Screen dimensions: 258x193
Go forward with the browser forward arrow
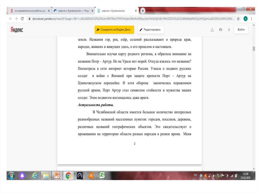click(16, 19)
